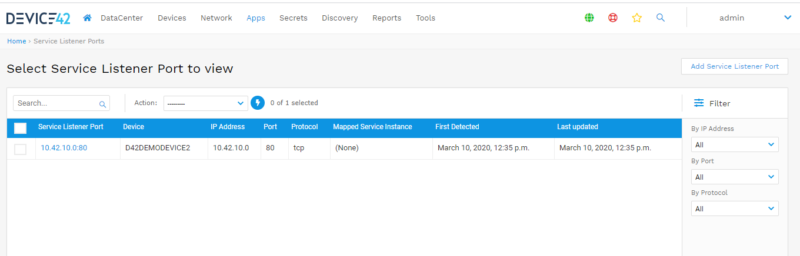The image size is (800, 256).
Task: Check the box for row 10.42.10.0:80
Action: 20,149
